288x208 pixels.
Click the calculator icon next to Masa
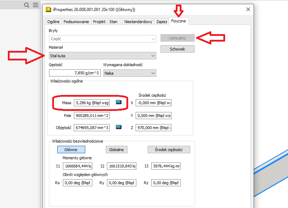click(119, 102)
